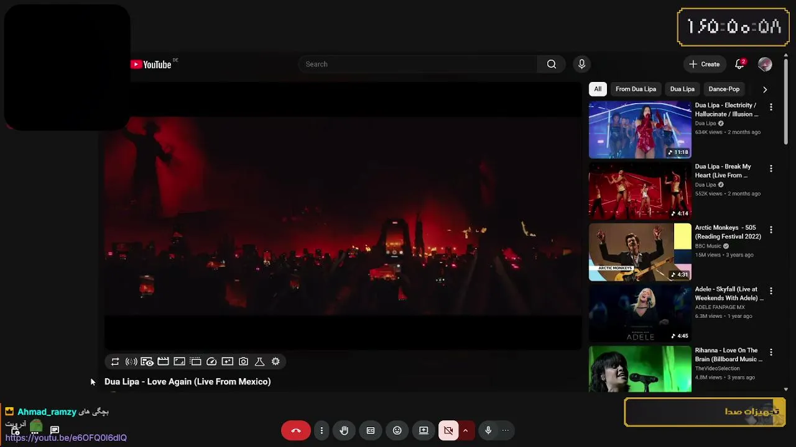Click the search magnifier button
Image resolution: width=796 pixels, height=447 pixels.
552,64
